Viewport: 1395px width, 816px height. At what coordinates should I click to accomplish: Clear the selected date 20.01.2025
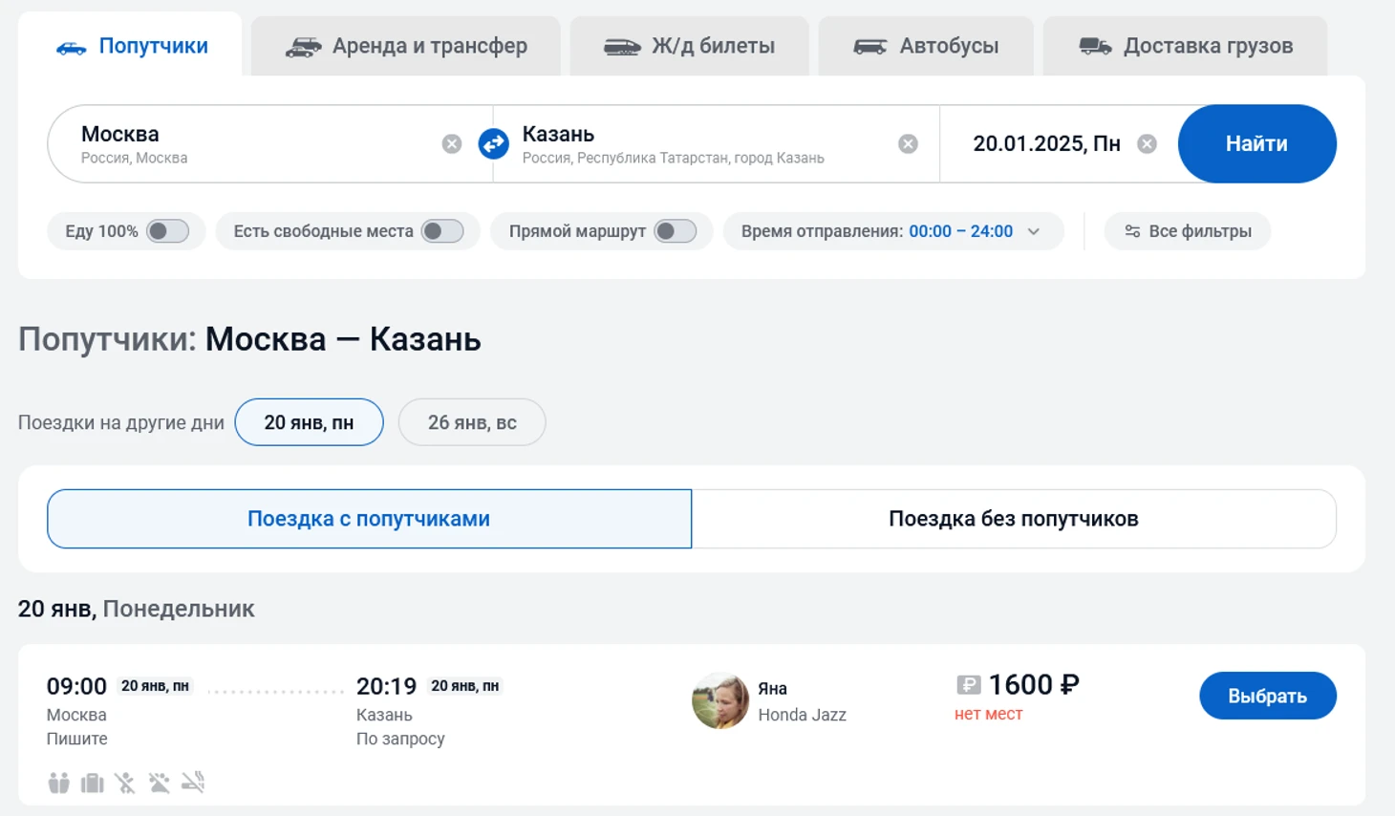pos(1147,143)
